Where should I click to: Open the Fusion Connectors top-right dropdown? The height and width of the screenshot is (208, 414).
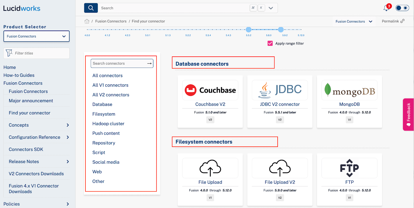(x=354, y=21)
